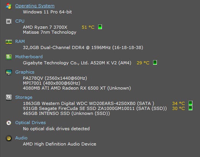Open the Operating System link
200x157 pixels.
point(35,6)
